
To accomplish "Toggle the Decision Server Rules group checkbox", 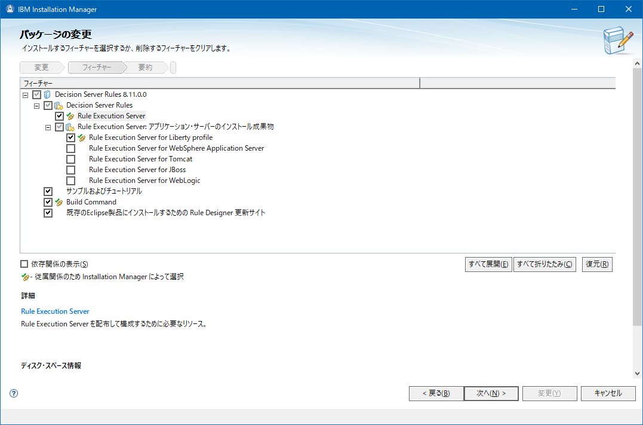I will point(48,106).
